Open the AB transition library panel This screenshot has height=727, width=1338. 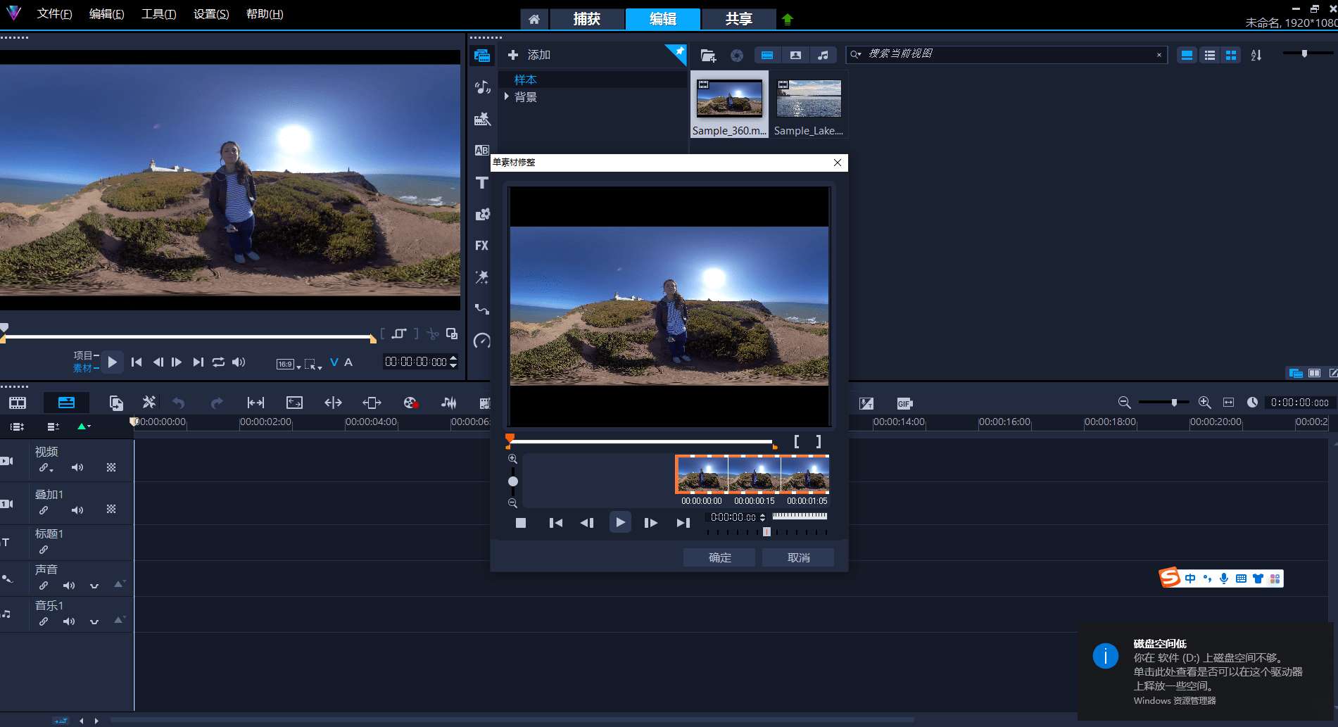pos(482,151)
